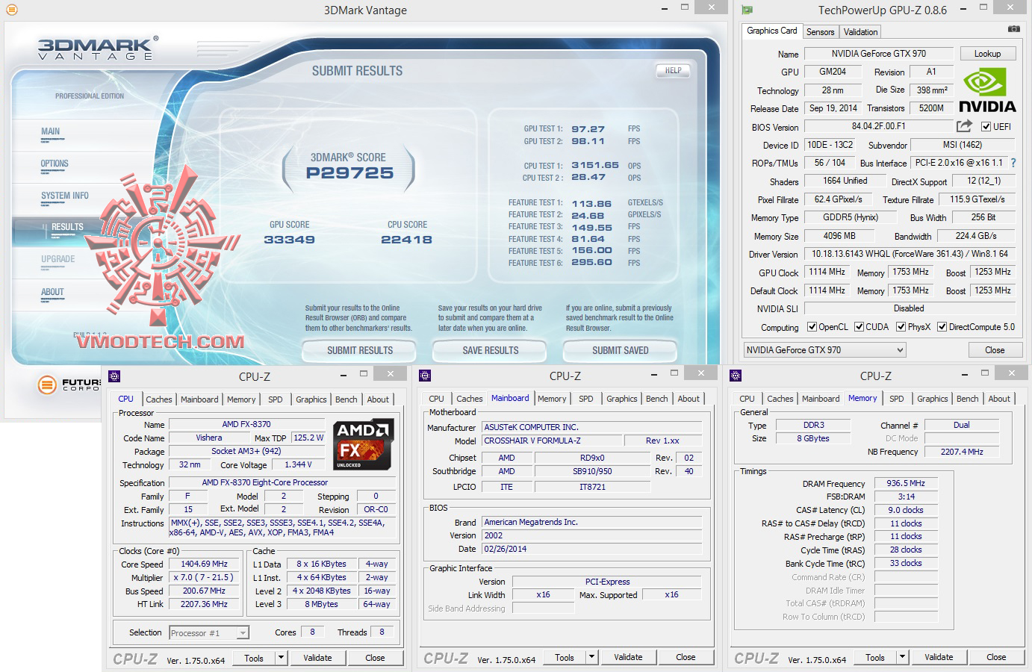
Task: Toggle the PhysX computing checkbox
Action: tap(901, 326)
